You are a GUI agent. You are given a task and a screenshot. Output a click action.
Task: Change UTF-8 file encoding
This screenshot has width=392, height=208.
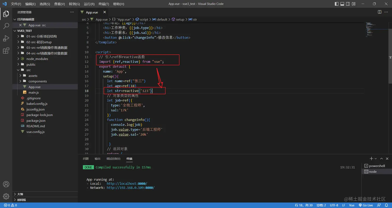tap(334, 205)
